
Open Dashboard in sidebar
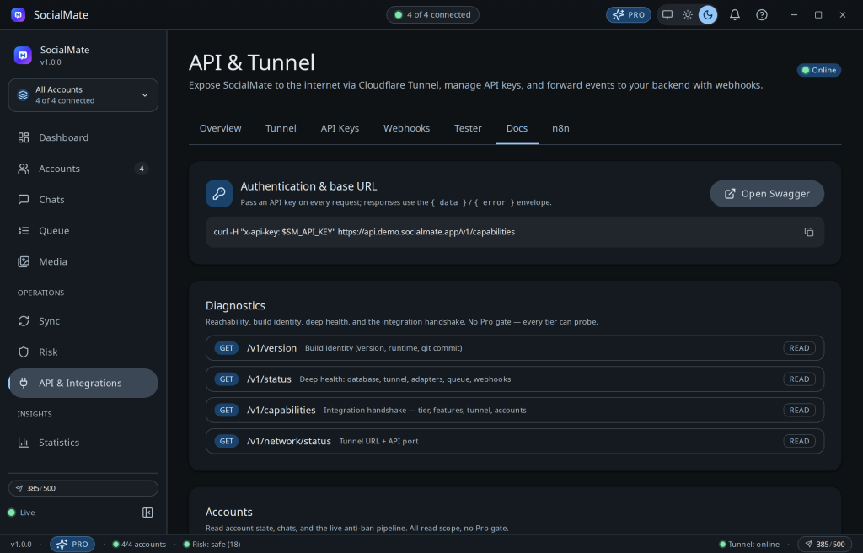[x=83, y=137]
